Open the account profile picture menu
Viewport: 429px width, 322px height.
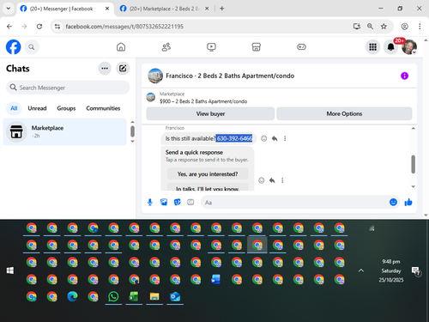[409, 47]
